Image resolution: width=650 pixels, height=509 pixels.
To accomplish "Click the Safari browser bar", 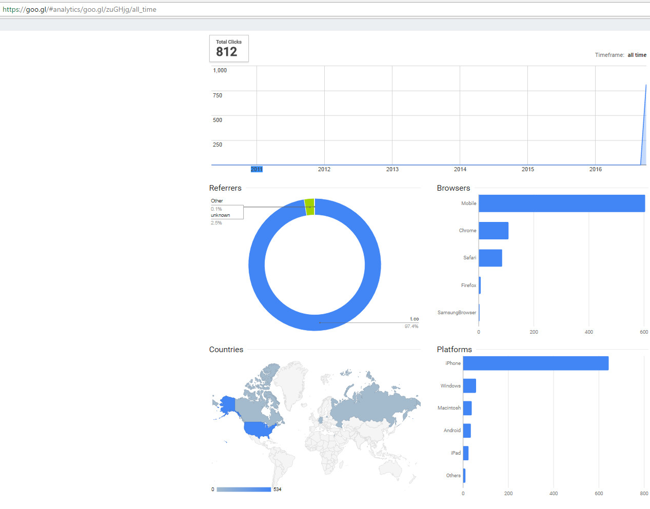I will point(490,258).
